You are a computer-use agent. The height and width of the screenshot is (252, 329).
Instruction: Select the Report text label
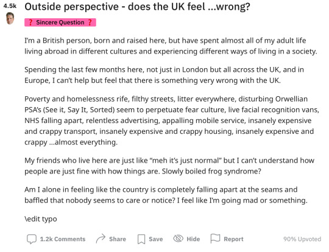pyautogui.click(x=233, y=239)
